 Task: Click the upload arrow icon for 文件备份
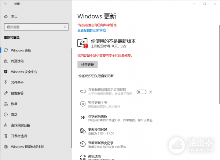[5, 82]
